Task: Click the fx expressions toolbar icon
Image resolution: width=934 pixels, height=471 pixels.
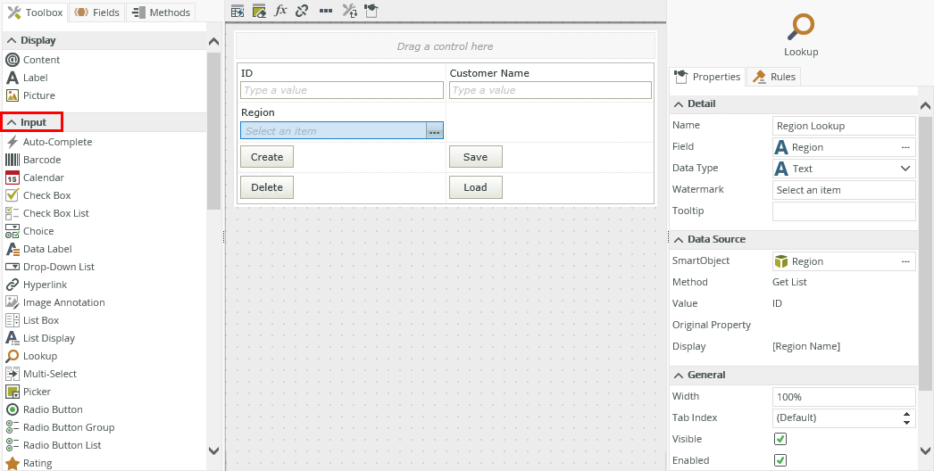Action: pyautogui.click(x=280, y=11)
